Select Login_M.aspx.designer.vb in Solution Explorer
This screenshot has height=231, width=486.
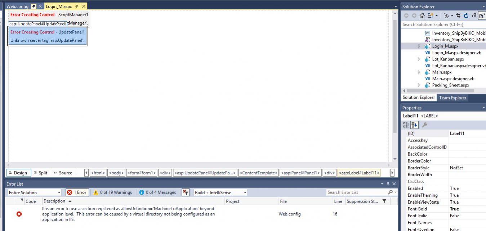(x=456, y=53)
